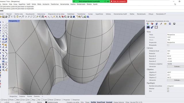Check the Bloqueada checkbox
The height and width of the screenshot is (103, 184).
pyautogui.click(x=168, y=45)
